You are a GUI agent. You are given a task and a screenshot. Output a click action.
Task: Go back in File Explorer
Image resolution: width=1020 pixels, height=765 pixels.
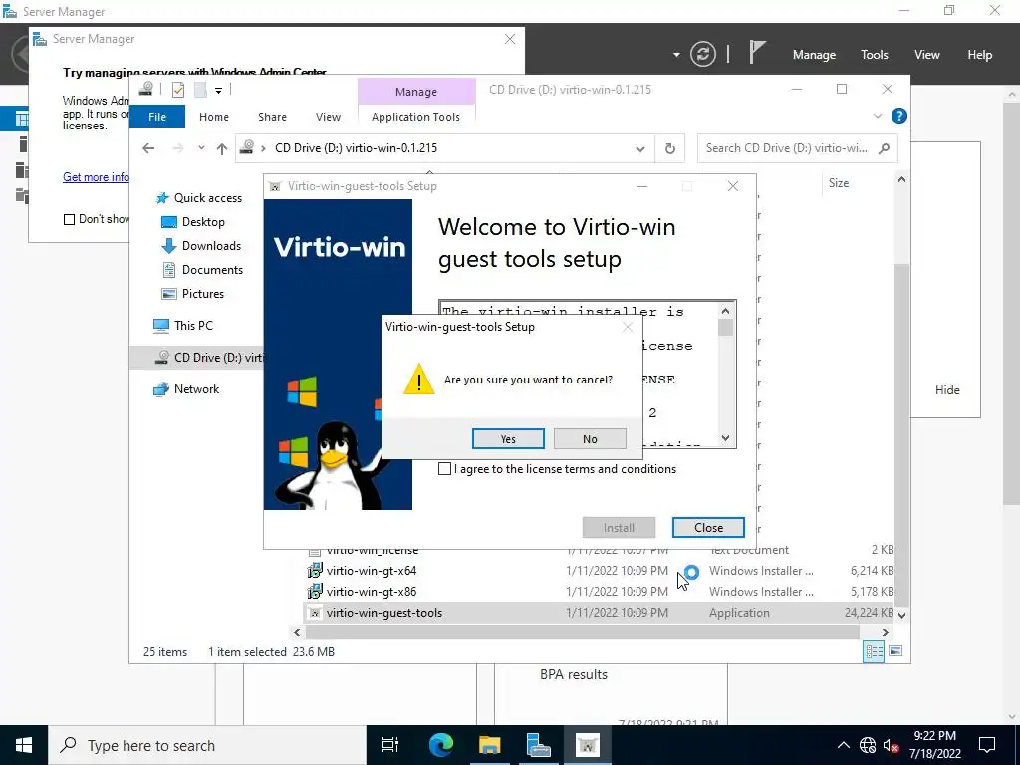coord(148,148)
